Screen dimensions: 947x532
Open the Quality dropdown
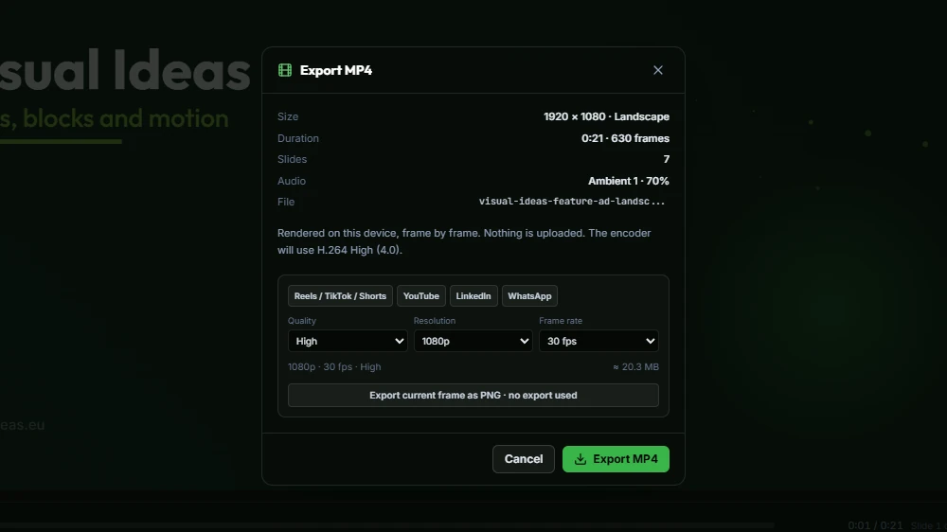point(348,341)
